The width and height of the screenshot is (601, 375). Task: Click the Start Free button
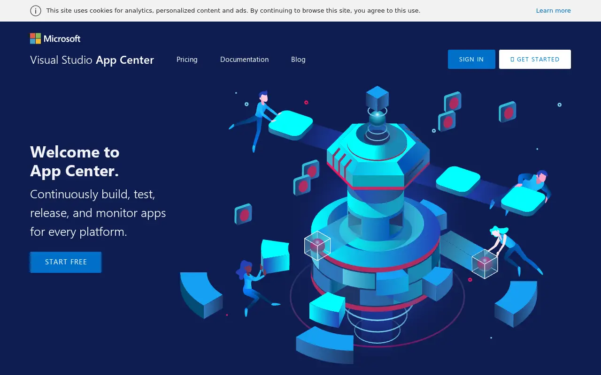pos(66,262)
